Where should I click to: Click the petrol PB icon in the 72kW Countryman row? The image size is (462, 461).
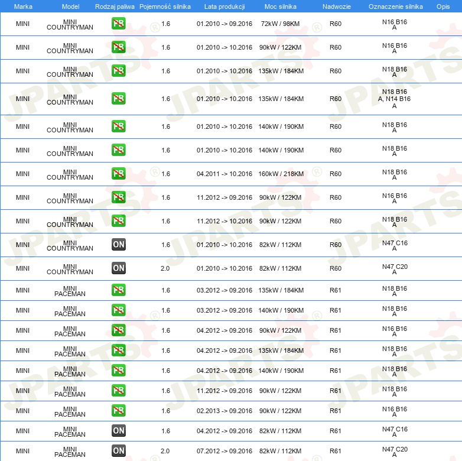(x=118, y=24)
